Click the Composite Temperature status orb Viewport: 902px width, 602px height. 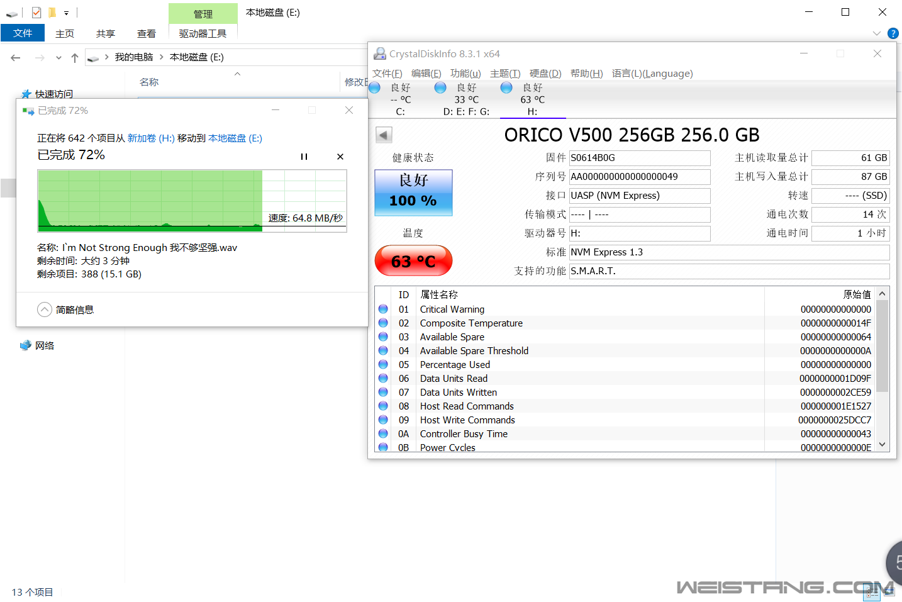pyautogui.click(x=383, y=323)
